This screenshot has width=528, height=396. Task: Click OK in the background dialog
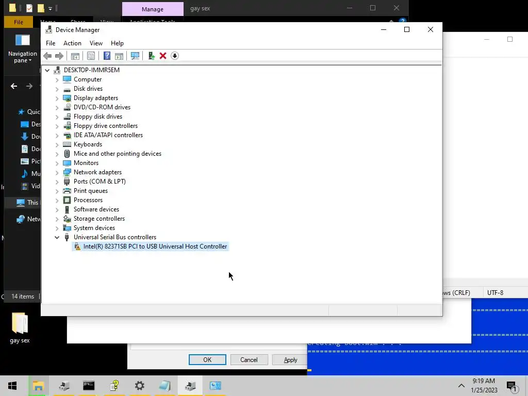point(207,359)
